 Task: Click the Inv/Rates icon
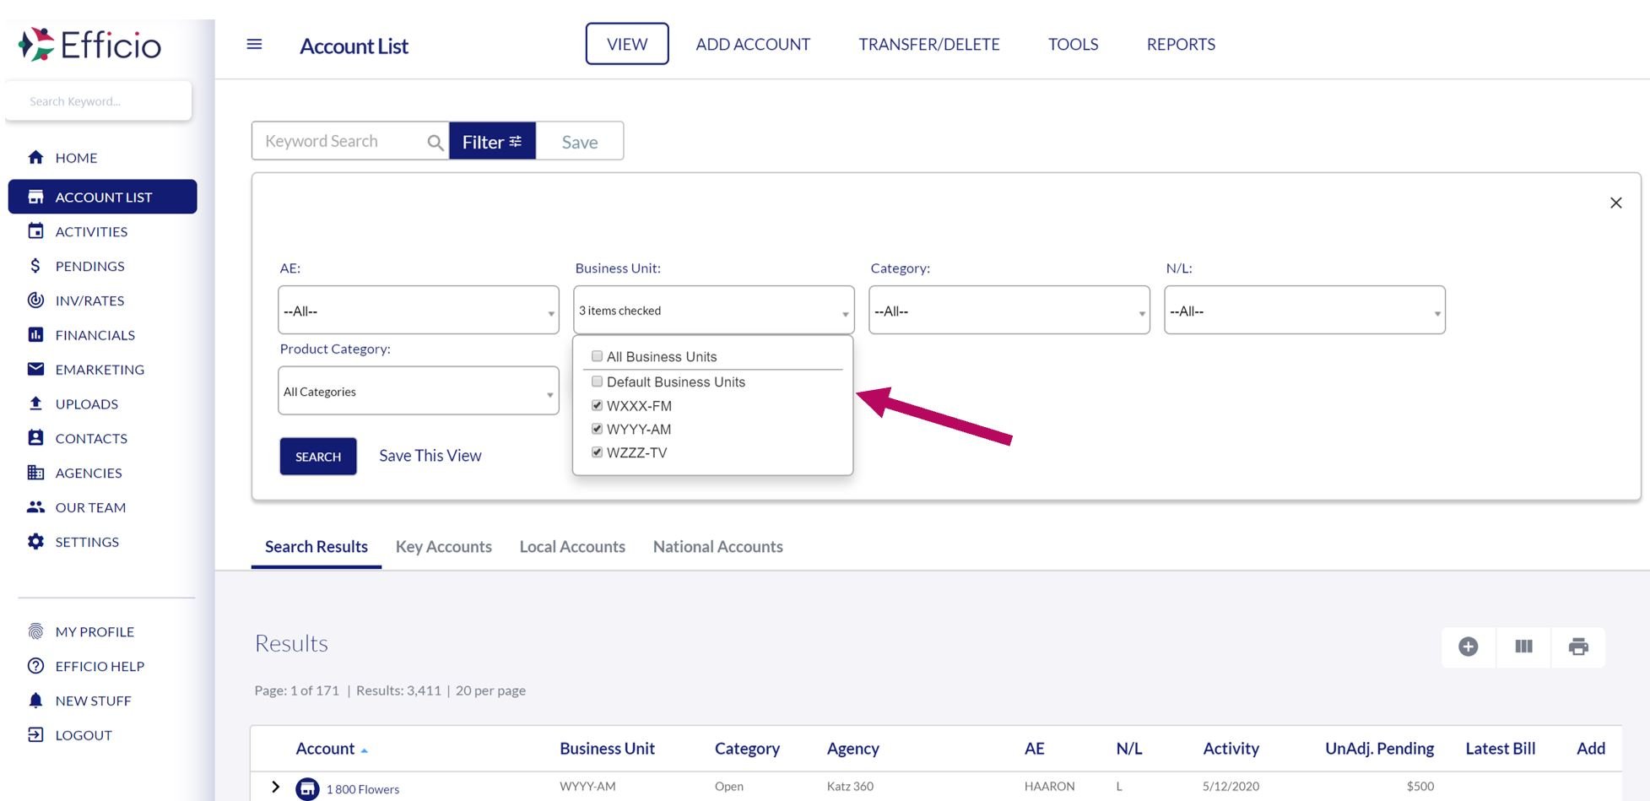point(35,300)
